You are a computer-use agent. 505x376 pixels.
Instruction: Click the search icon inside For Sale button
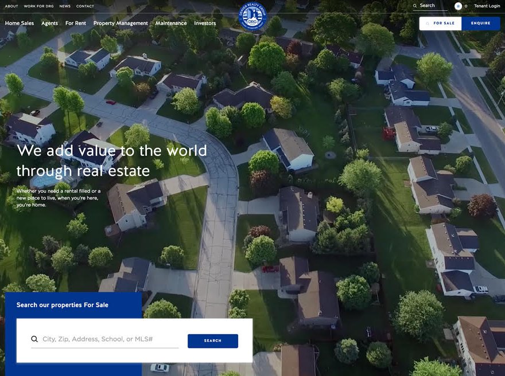pos(428,23)
